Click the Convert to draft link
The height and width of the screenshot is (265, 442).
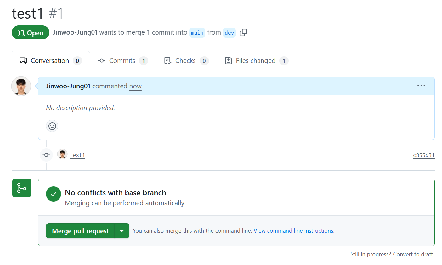[x=413, y=254]
